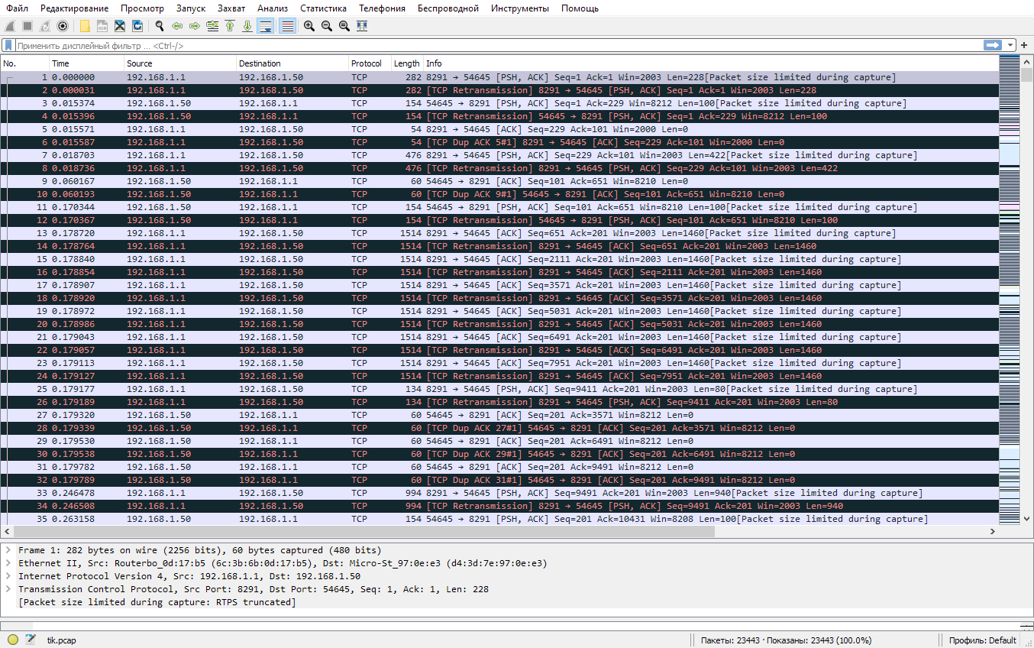Expand the Transmission Control Protocol tree row
This screenshot has width=1034, height=648.
[x=8, y=589]
